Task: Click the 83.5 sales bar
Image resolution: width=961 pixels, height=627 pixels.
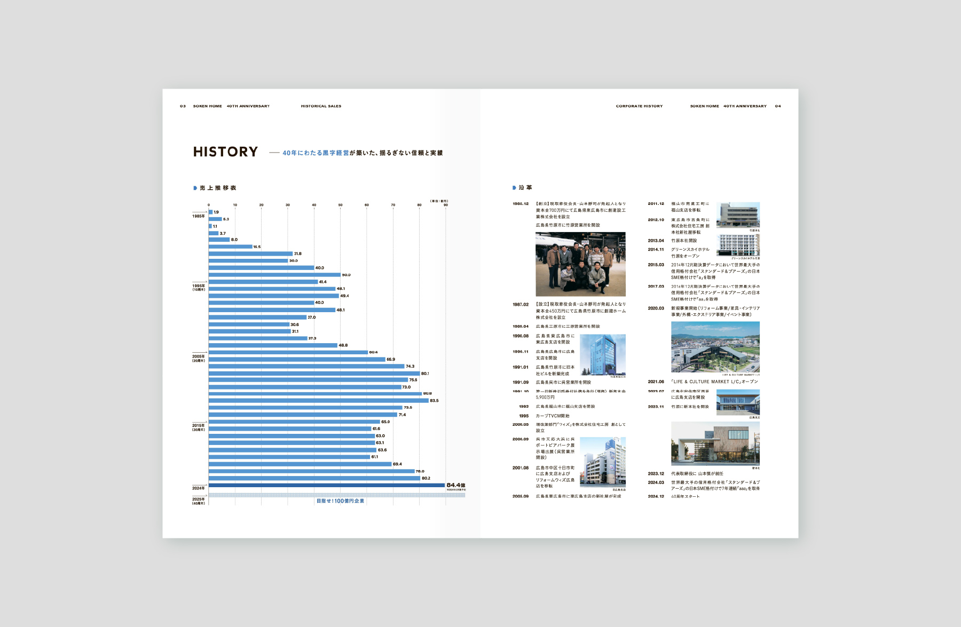Action: (x=319, y=400)
